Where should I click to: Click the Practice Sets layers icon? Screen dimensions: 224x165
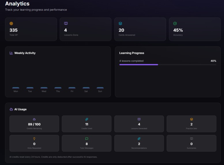tap(192, 119)
